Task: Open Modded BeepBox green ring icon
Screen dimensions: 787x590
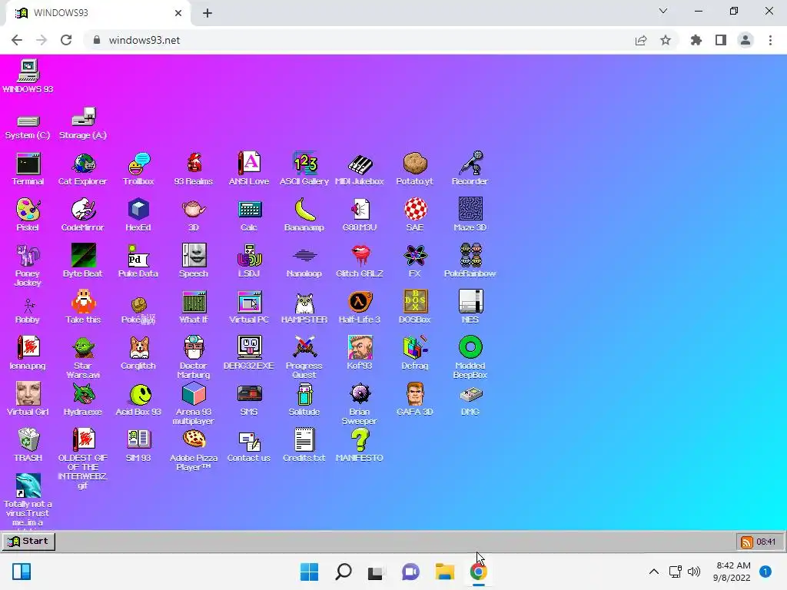Action: pyautogui.click(x=470, y=357)
